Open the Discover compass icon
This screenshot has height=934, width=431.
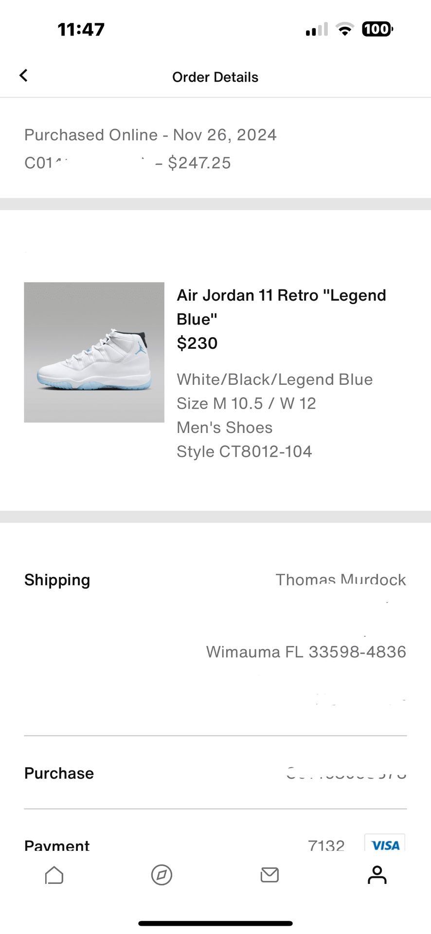pos(162,875)
